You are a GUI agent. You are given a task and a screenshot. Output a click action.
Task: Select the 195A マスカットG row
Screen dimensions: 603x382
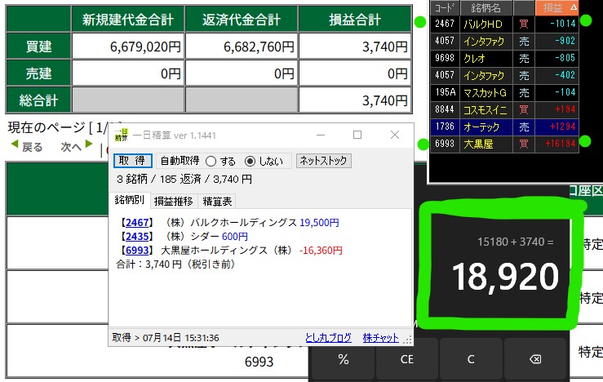(504, 92)
